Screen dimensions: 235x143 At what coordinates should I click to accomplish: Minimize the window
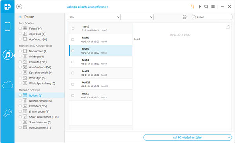coord(222,7)
